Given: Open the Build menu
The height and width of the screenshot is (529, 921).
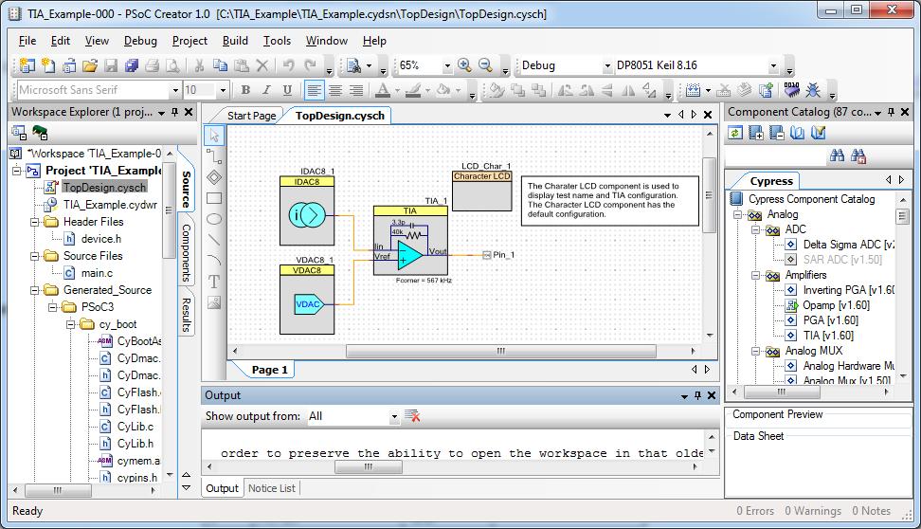Looking at the screenshot, I should [x=235, y=41].
